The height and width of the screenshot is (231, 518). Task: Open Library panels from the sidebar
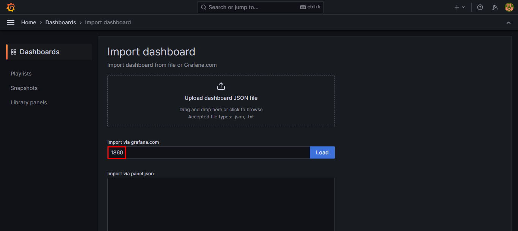(28, 102)
